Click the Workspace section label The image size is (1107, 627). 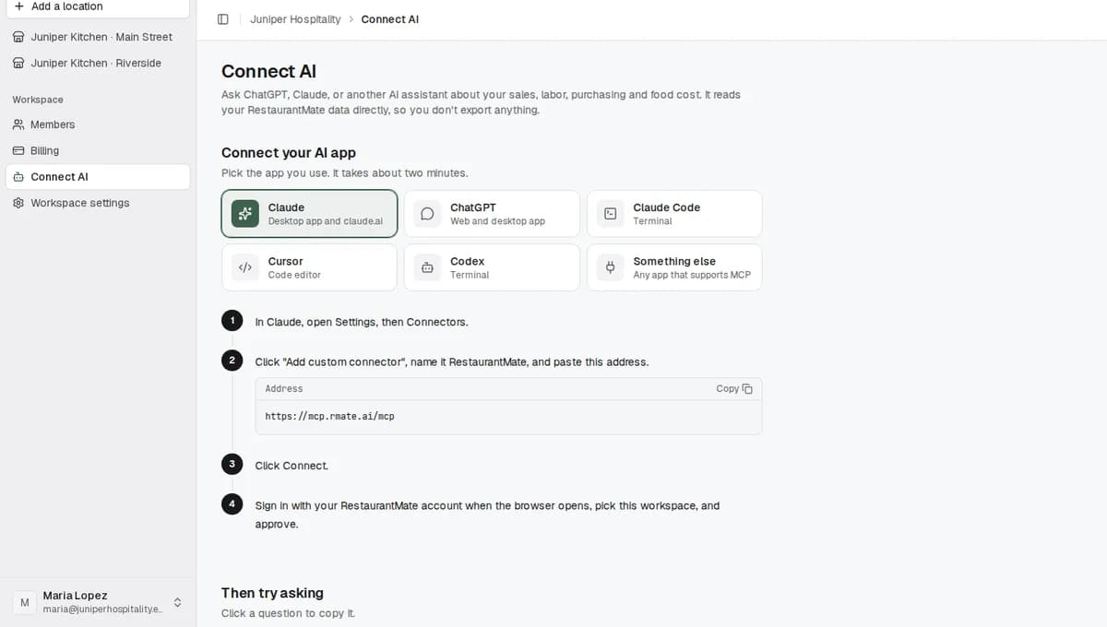(x=38, y=100)
